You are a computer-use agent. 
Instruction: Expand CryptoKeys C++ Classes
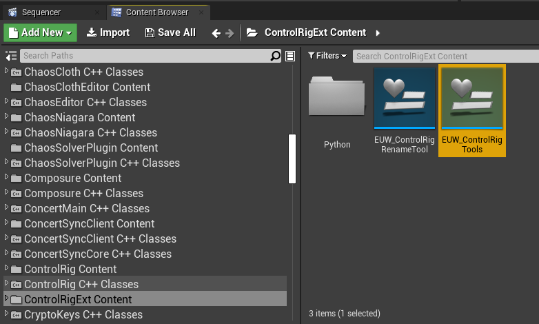6,313
